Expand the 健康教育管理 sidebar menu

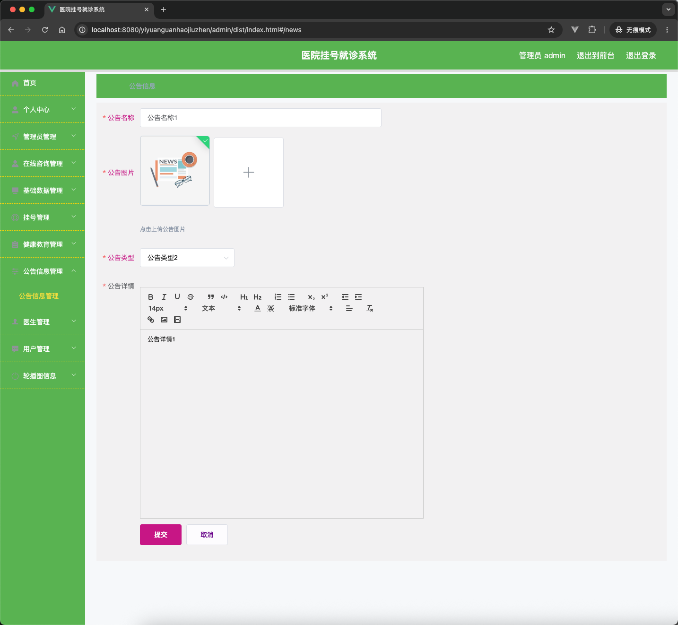43,244
